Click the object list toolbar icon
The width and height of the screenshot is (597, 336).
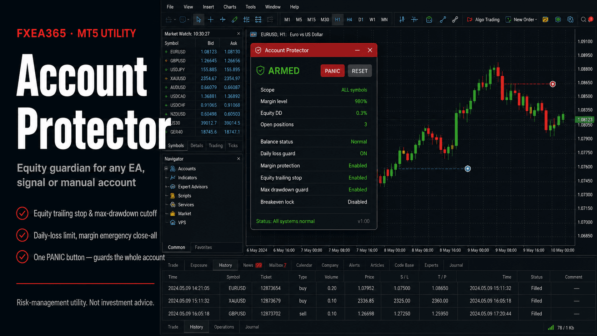(x=258, y=20)
